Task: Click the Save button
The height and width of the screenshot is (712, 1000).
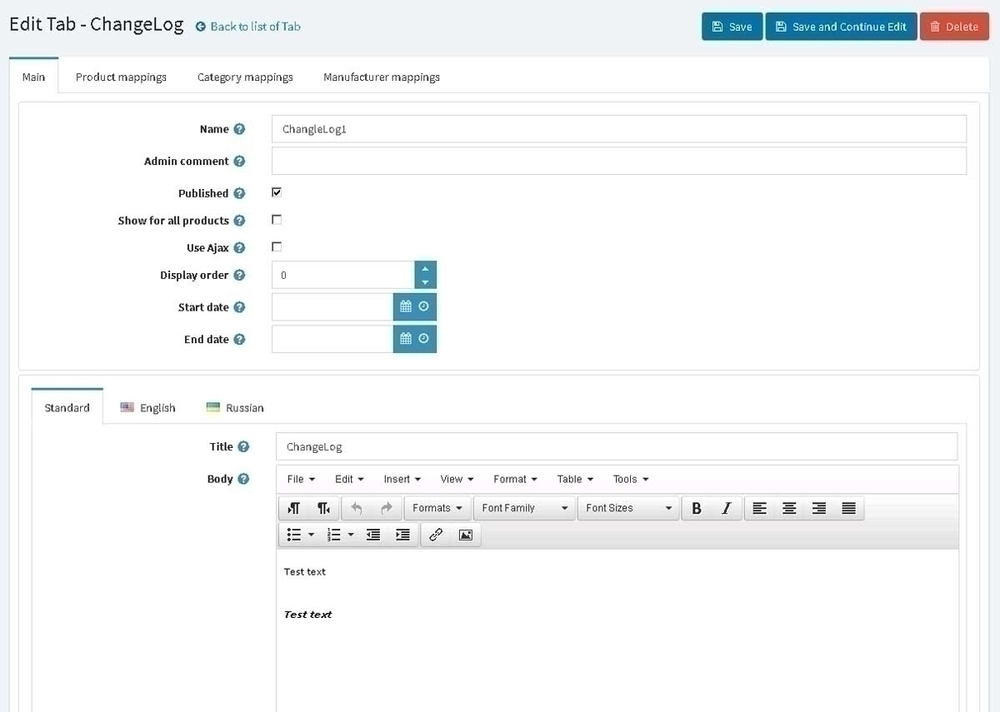Action: 732,27
